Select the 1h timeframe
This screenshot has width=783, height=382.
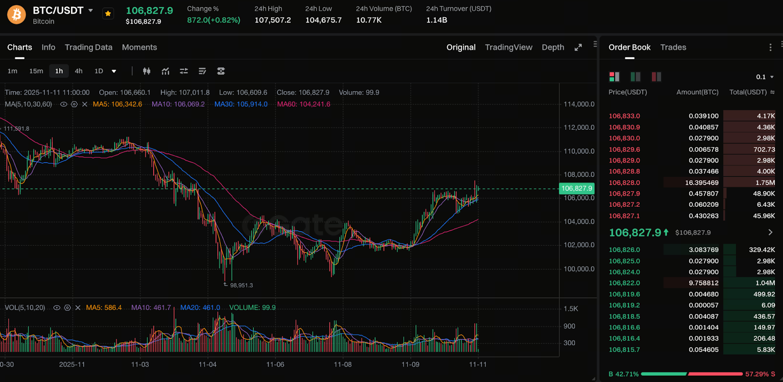(59, 71)
